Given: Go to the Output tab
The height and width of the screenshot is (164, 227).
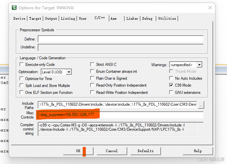Looking at the screenshot, I should point(51,19).
